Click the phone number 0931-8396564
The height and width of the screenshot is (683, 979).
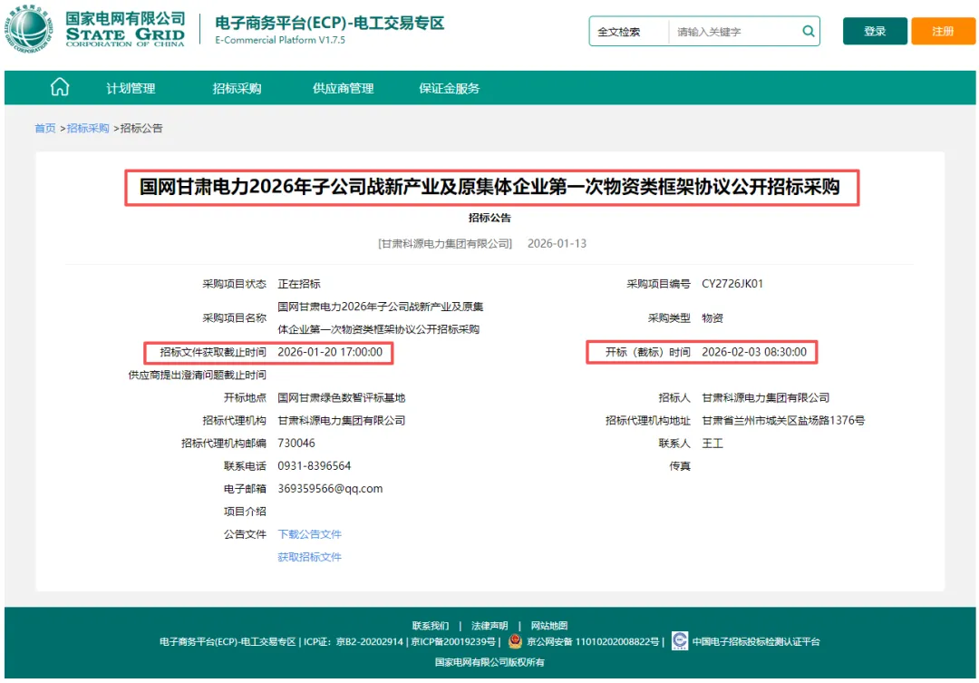314,466
